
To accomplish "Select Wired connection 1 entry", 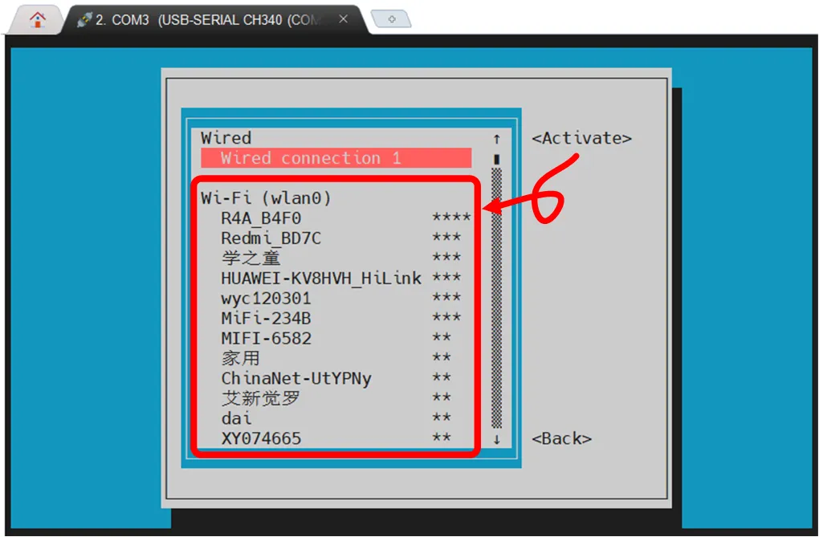I will (x=336, y=158).
